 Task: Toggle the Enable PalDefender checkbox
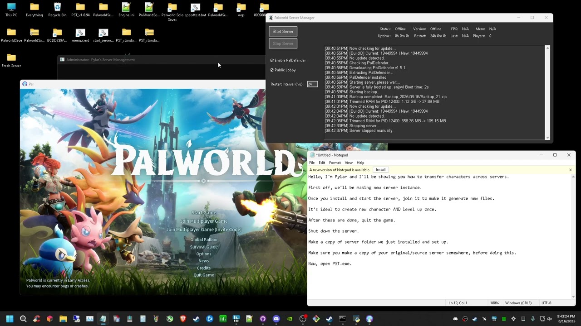272,60
